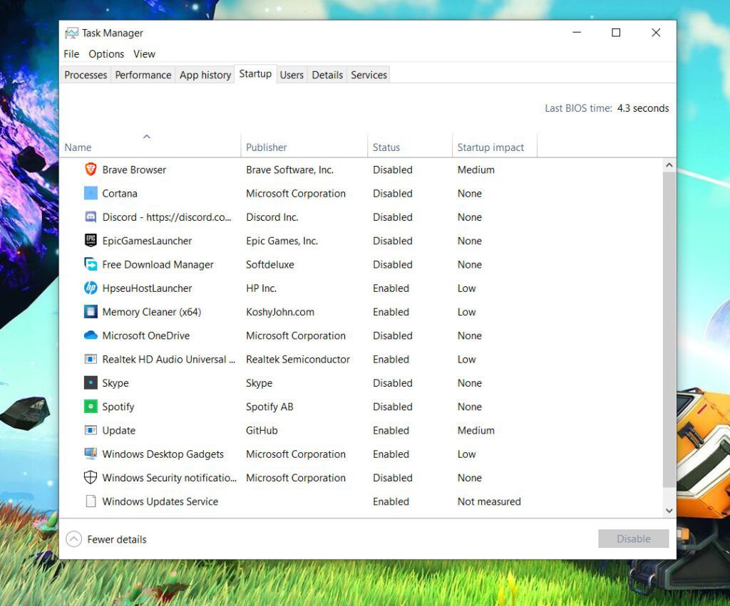
Task: Click the Realtek HD Audio Universal icon
Action: 91,360
